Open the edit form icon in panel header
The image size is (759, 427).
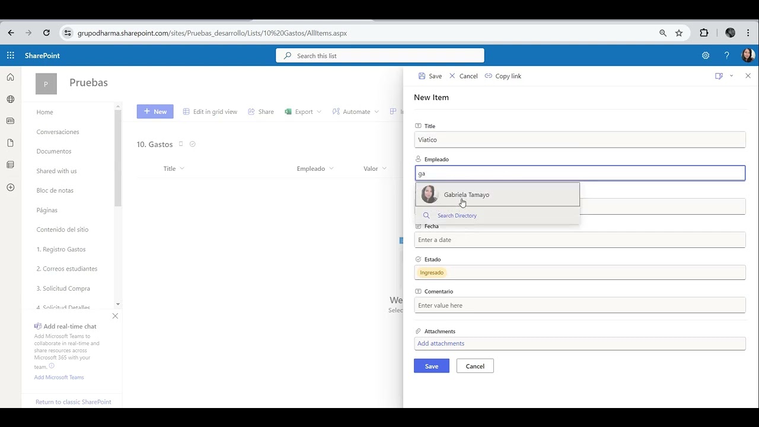719,76
